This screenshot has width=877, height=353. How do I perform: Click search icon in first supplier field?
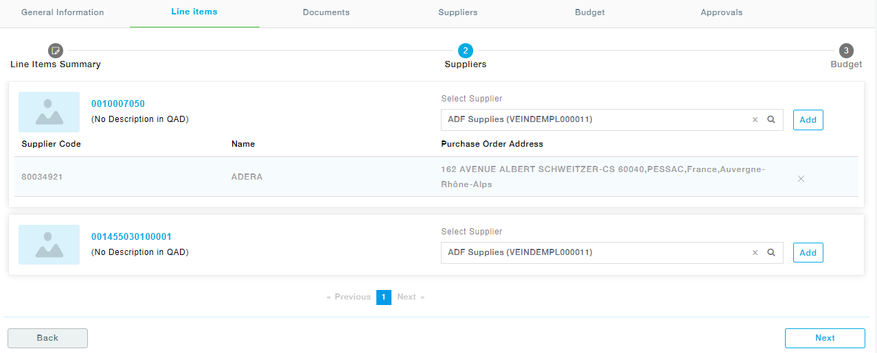point(771,120)
